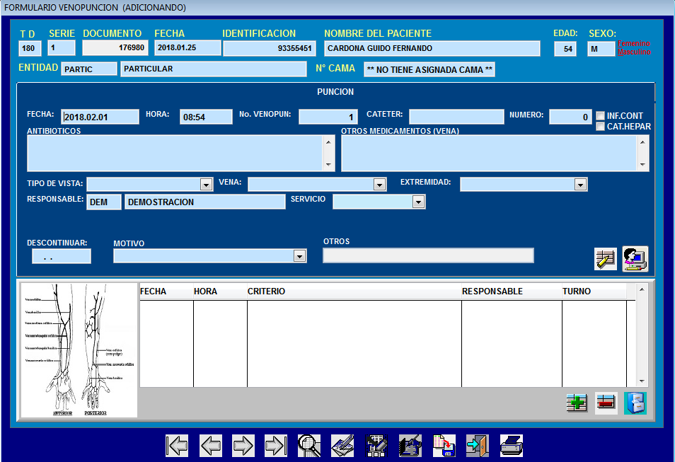
Task: Click the person-at-computer icon
Action: (x=635, y=259)
